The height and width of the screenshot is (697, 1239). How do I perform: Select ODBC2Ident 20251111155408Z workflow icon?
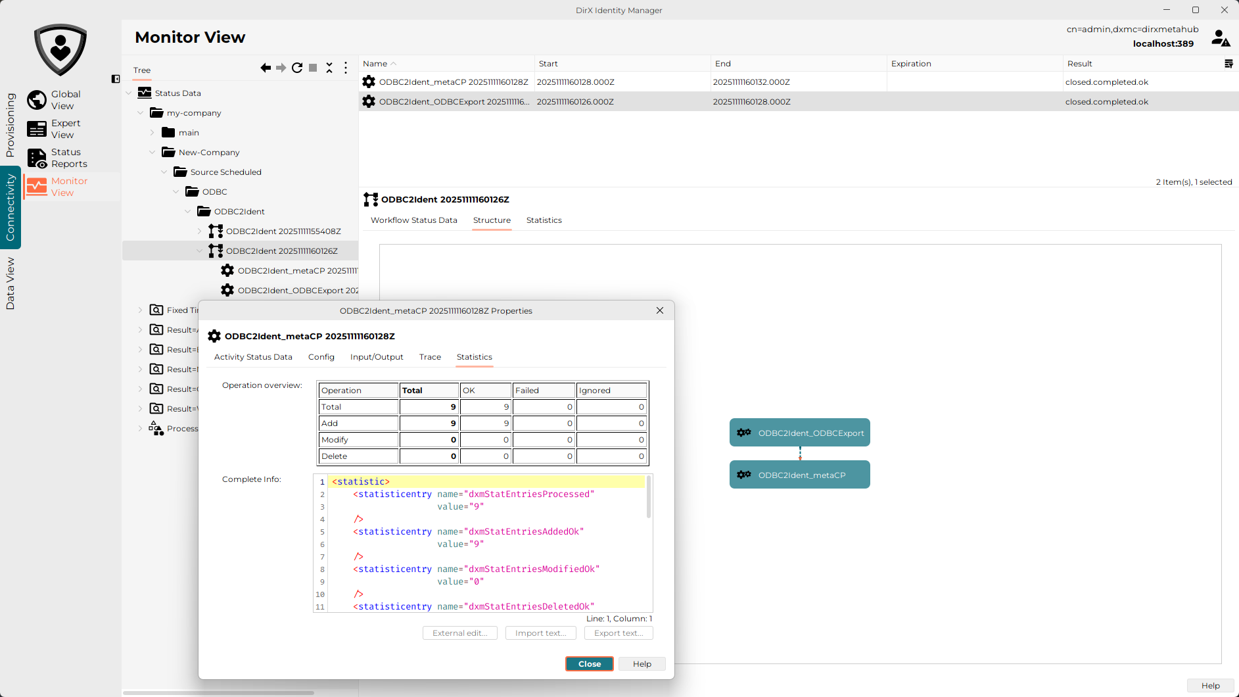[x=216, y=231]
